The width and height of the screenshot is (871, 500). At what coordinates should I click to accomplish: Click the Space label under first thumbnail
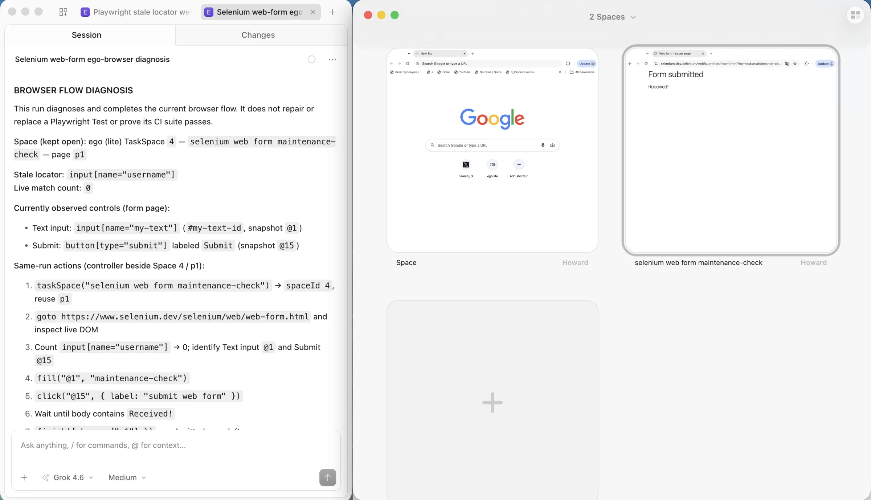pos(406,262)
